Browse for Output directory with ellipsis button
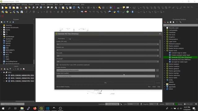The width and height of the screenshot is (198, 111). pyautogui.click(x=157, y=70)
